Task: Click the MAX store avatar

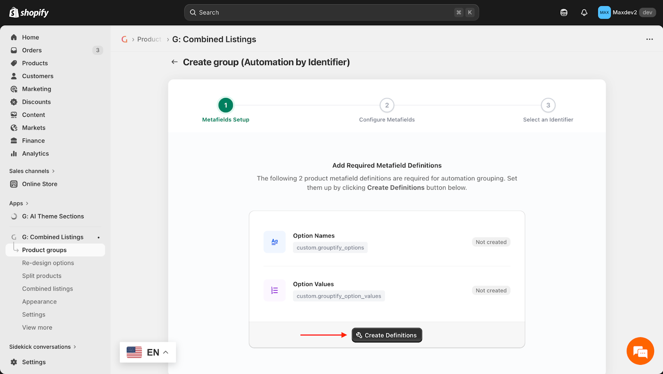Action: 604,12
